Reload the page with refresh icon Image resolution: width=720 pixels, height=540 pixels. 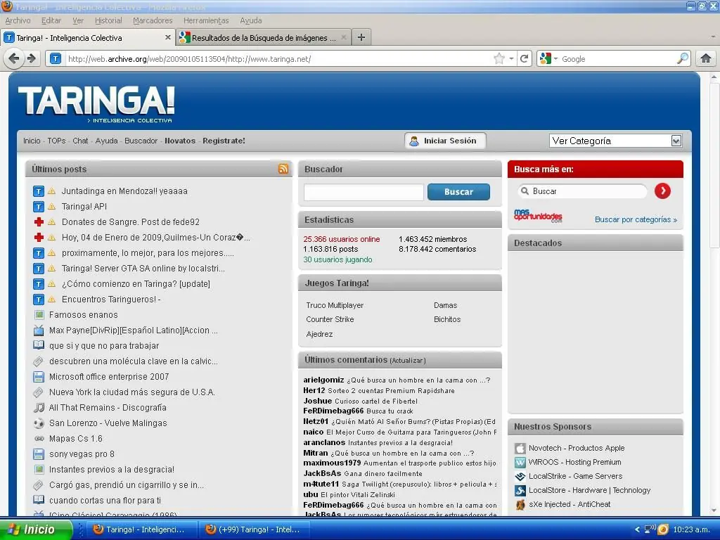(x=524, y=59)
